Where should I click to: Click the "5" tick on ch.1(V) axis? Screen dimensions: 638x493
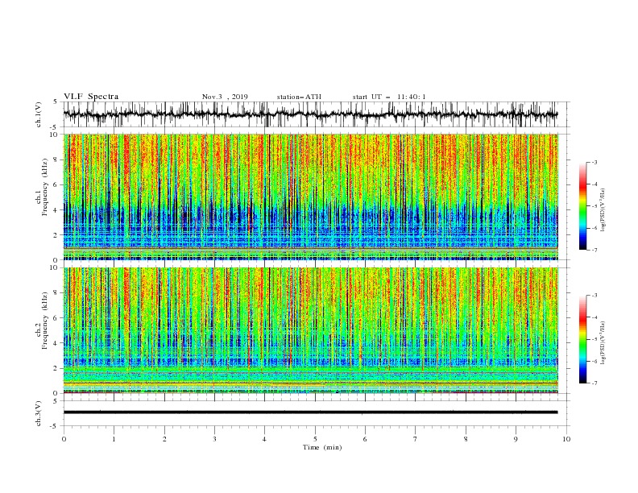click(x=56, y=102)
